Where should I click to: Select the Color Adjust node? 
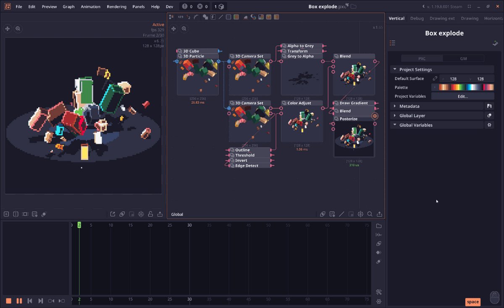(x=302, y=103)
